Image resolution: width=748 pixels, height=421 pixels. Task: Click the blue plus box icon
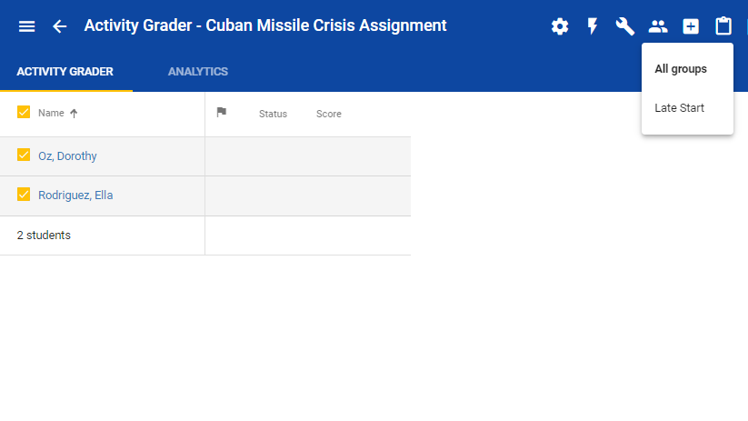click(x=691, y=26)
